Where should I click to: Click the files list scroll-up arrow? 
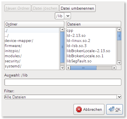coord(119,30)
